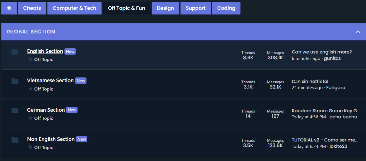
Task: Click chat bubble icon under Vietnamese Section
Action: click(x=30, y=89)
